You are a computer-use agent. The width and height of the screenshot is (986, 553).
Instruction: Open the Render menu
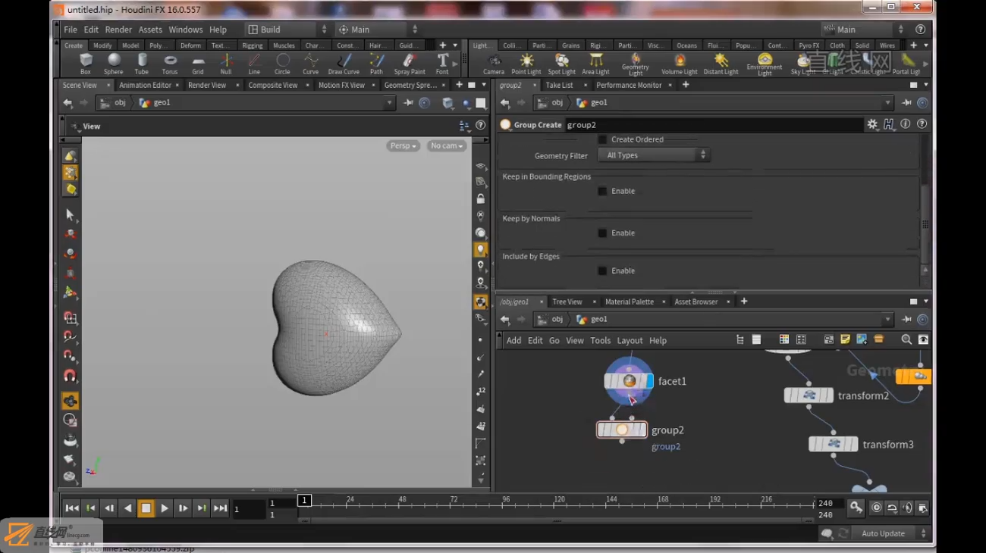118,30
